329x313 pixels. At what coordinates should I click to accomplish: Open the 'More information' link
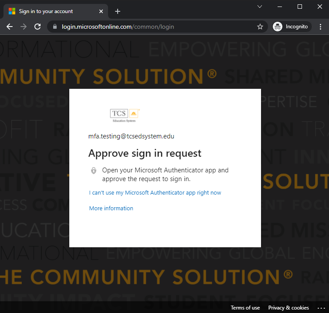tap(111, 209)
